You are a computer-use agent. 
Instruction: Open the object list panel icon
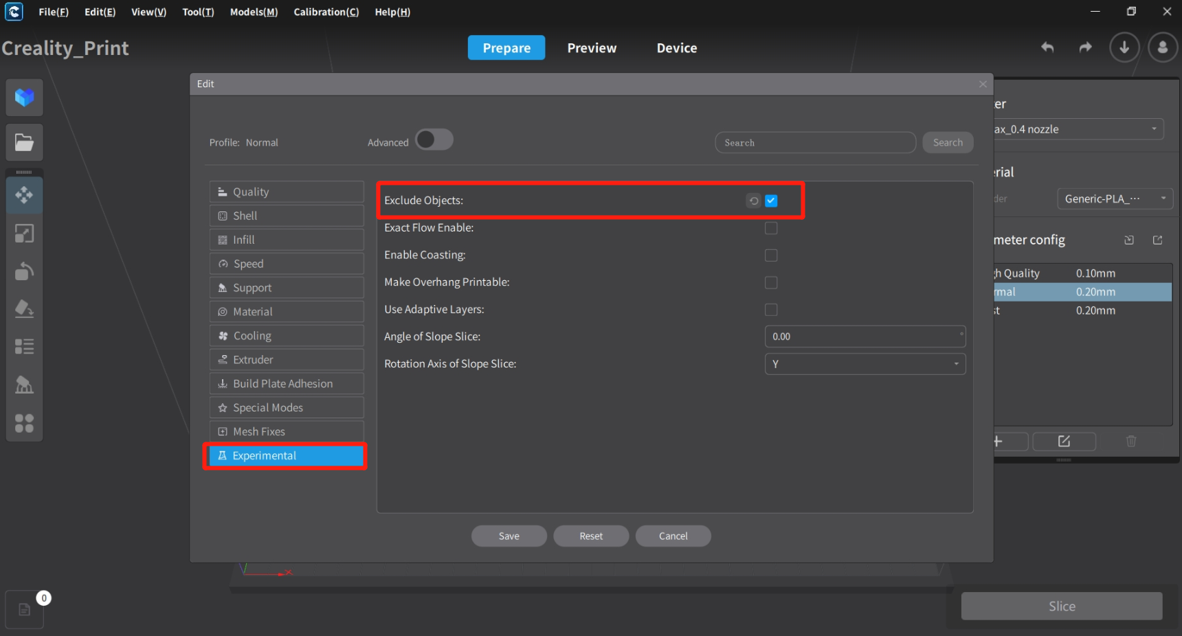point(24,347)
